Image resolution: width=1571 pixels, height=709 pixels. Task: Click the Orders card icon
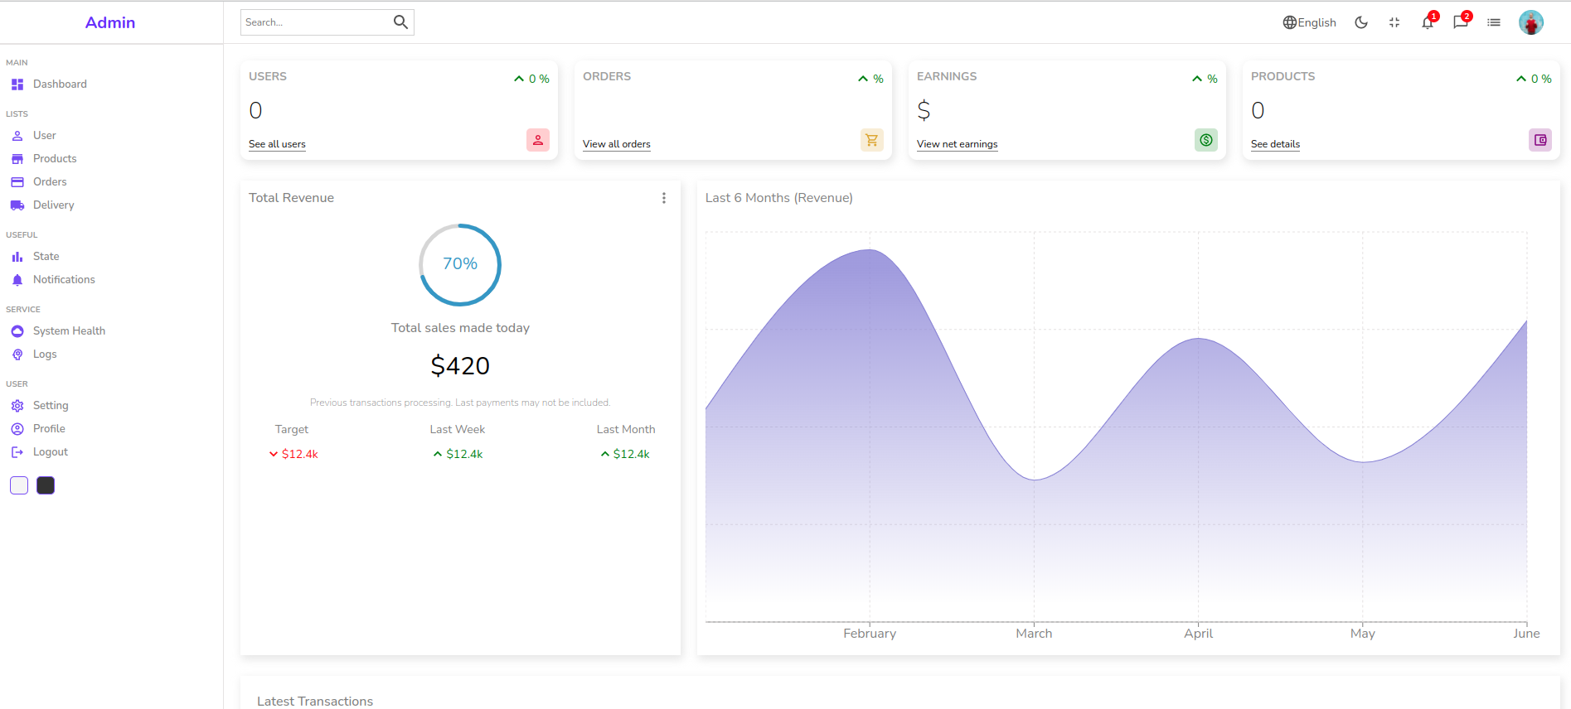17,182
